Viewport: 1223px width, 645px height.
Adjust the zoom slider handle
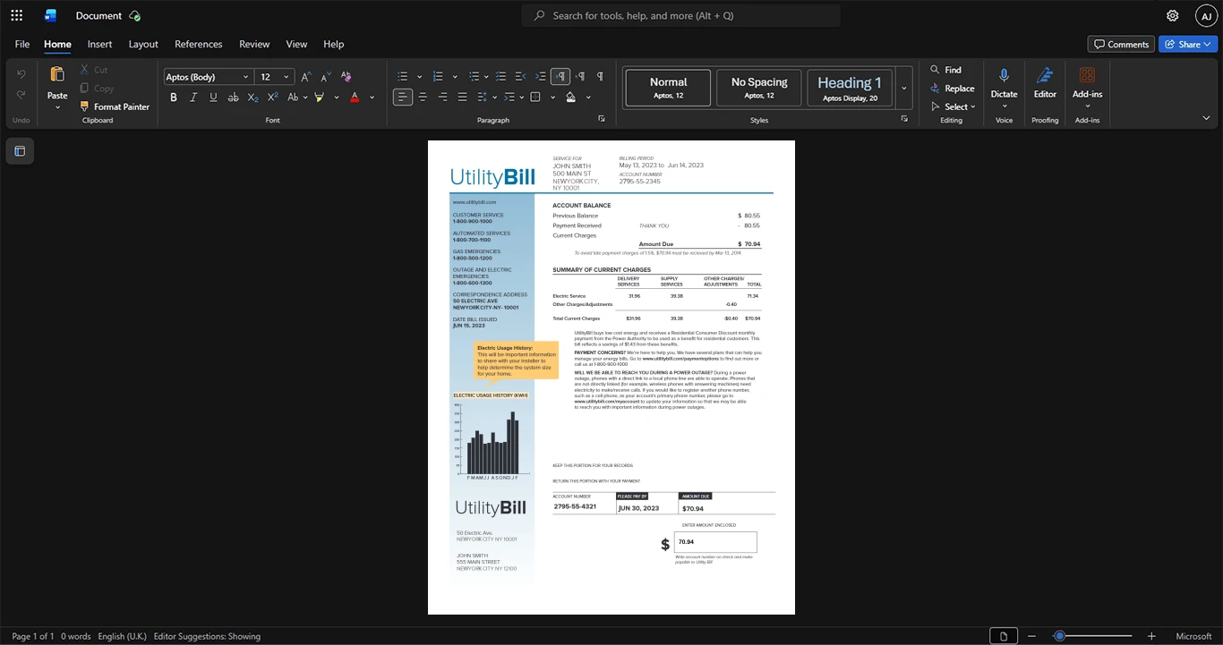click(1059, 636)
